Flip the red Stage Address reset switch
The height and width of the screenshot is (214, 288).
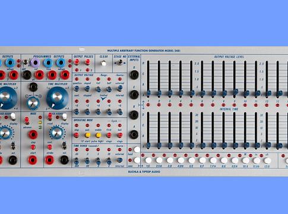click(50, 117)
